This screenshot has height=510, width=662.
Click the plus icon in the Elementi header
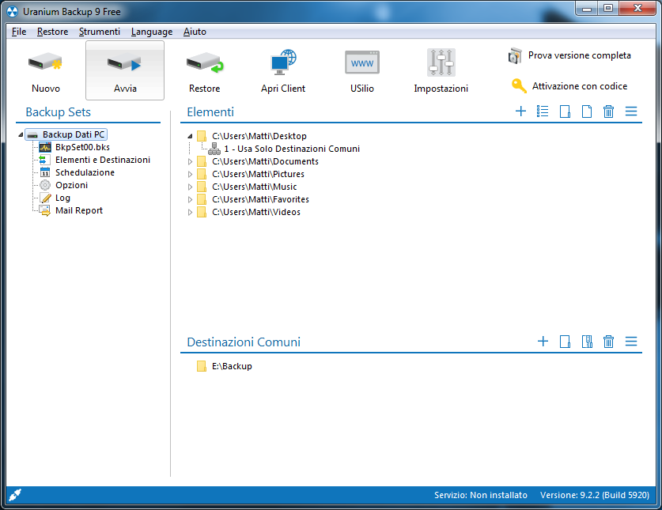(521, 111)
